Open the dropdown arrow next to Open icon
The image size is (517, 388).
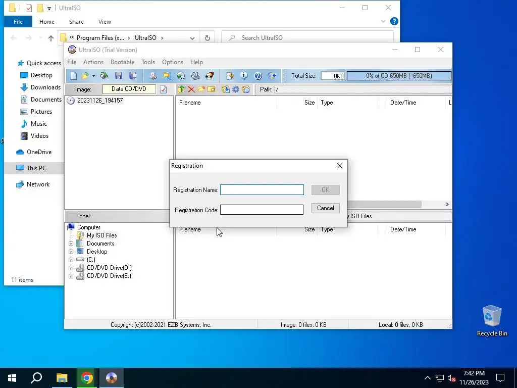click(93, 76)
